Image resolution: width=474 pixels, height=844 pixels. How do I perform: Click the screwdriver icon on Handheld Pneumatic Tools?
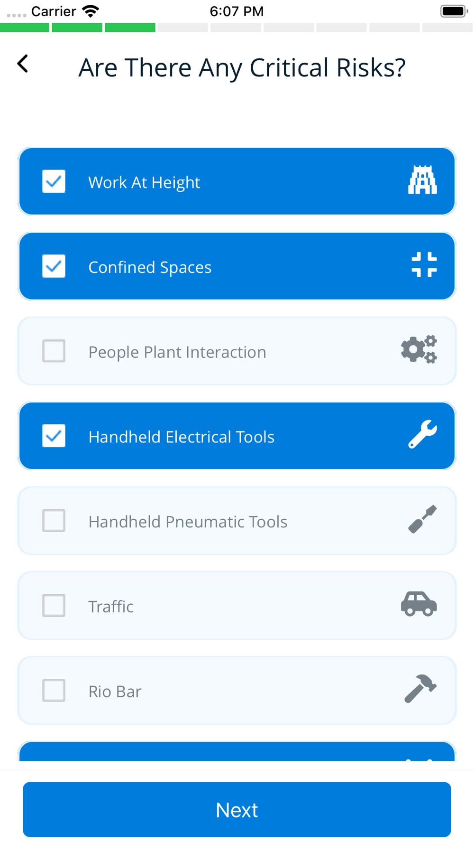tap(422, 519)
